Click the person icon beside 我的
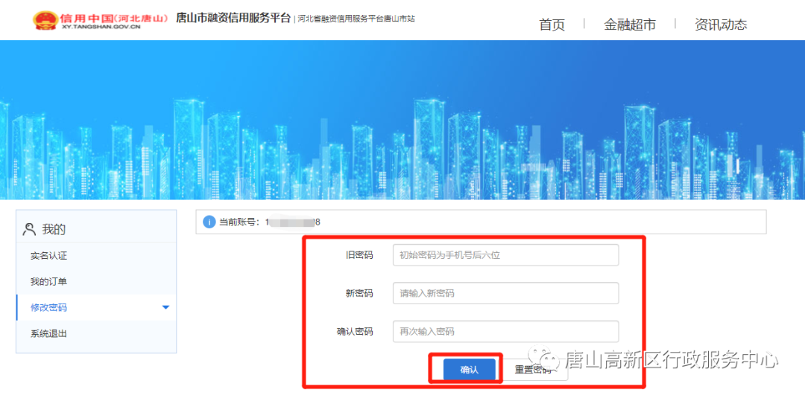This screenshot has width=805, height=395. point(30,229)
